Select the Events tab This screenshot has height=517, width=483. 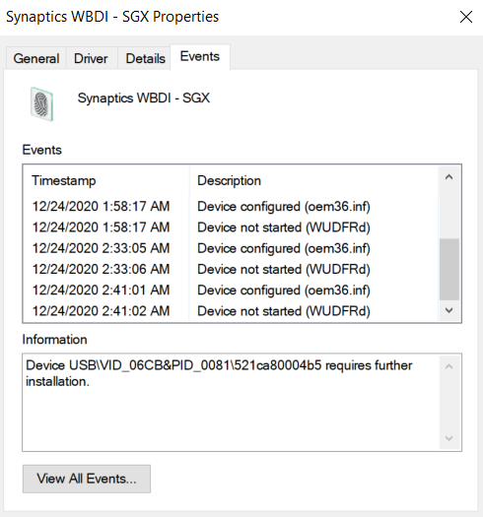(200, 57)
